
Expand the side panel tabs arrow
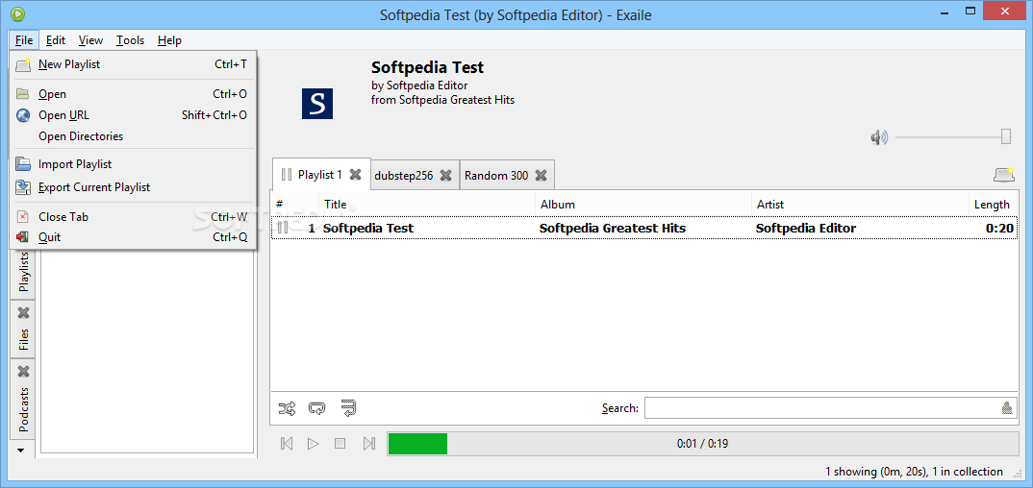click(20, 451)
